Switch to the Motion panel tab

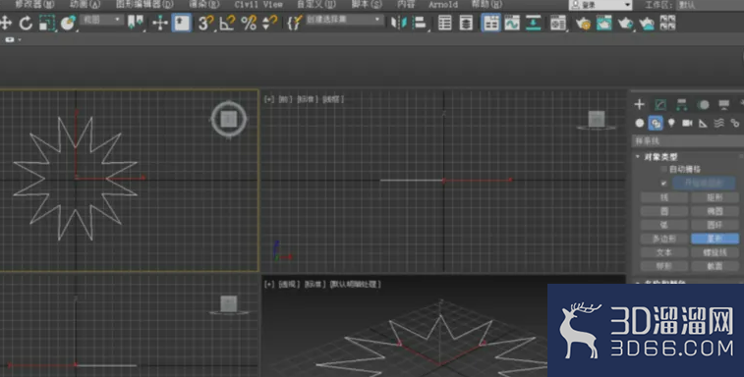(x=703, y=104)
